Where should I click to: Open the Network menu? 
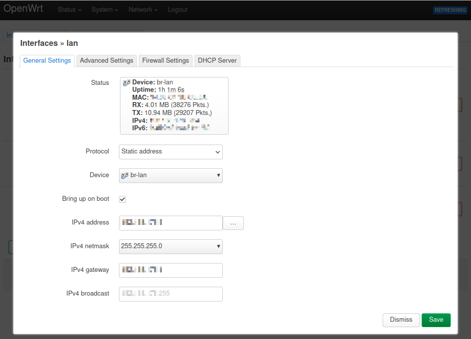(x=143, y=10)
